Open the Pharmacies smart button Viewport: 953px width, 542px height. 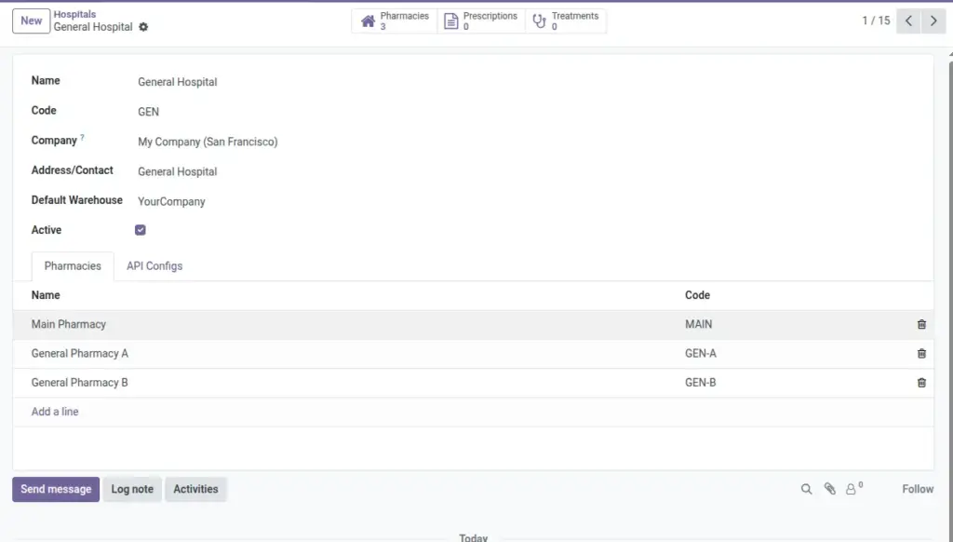pyautogui.click(x=395, y=20)
